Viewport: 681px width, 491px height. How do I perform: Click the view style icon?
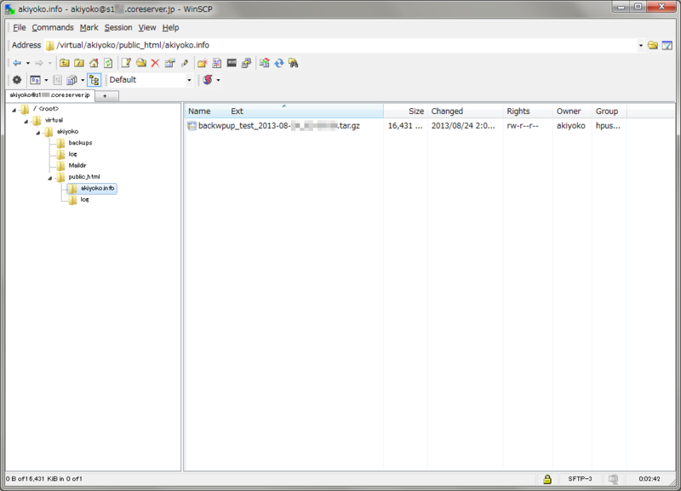(35, 80)
